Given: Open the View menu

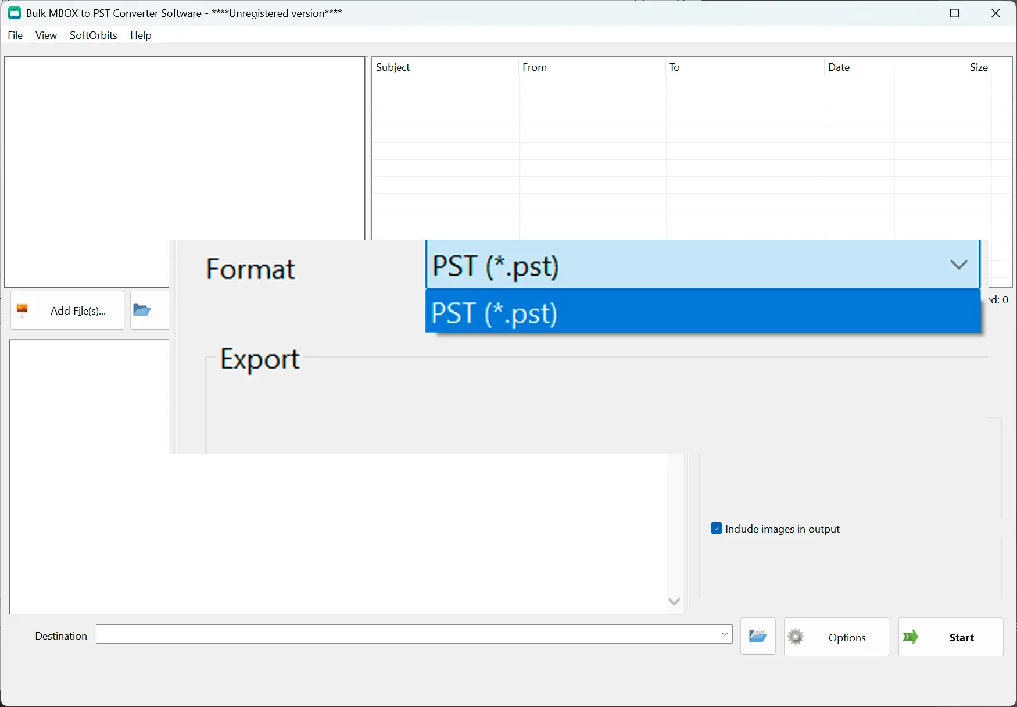Looking at the screenshot, I should [x=46, y=35].
